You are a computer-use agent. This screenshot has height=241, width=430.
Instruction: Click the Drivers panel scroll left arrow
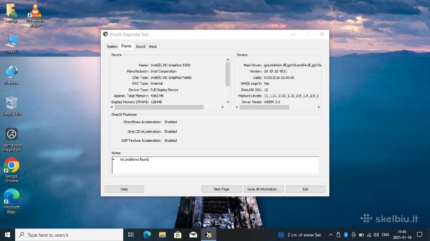[237, 107]
